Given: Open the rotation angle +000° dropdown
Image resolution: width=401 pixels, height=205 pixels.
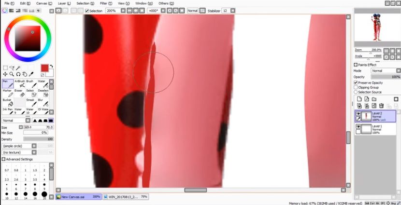Looking at the screenshot, I should (x=163, y=11).
